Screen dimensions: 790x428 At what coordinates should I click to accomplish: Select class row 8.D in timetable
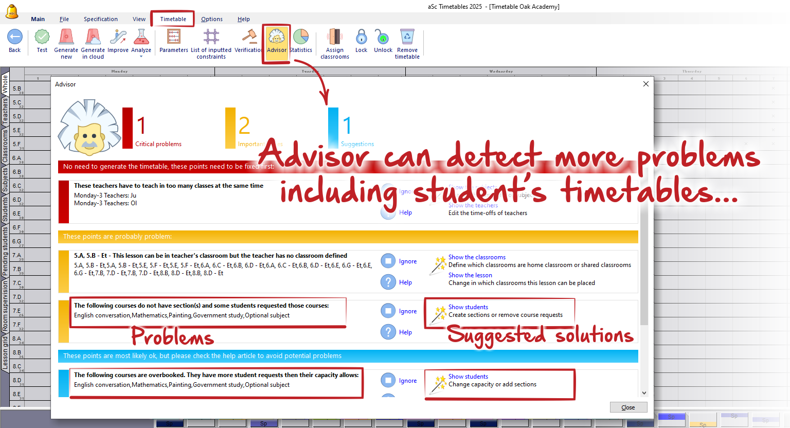17,380
